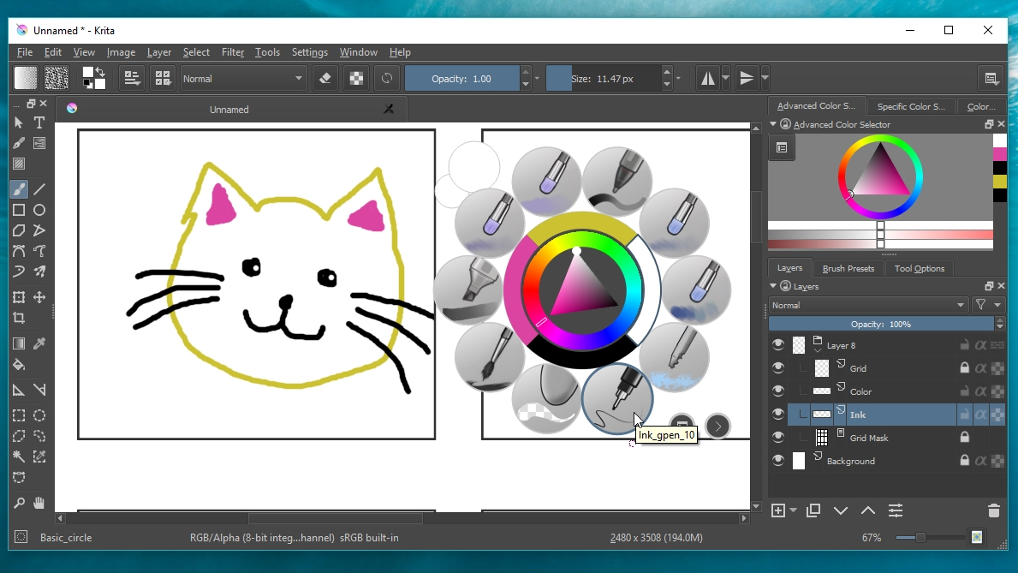The image size is (1018, 573).
Task: Click the Unnamed document tab
Action: pos(229,109)
